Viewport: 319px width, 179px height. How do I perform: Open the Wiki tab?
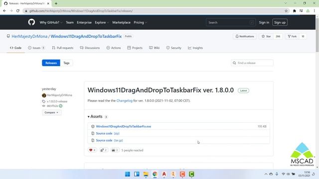pos(154,48)
